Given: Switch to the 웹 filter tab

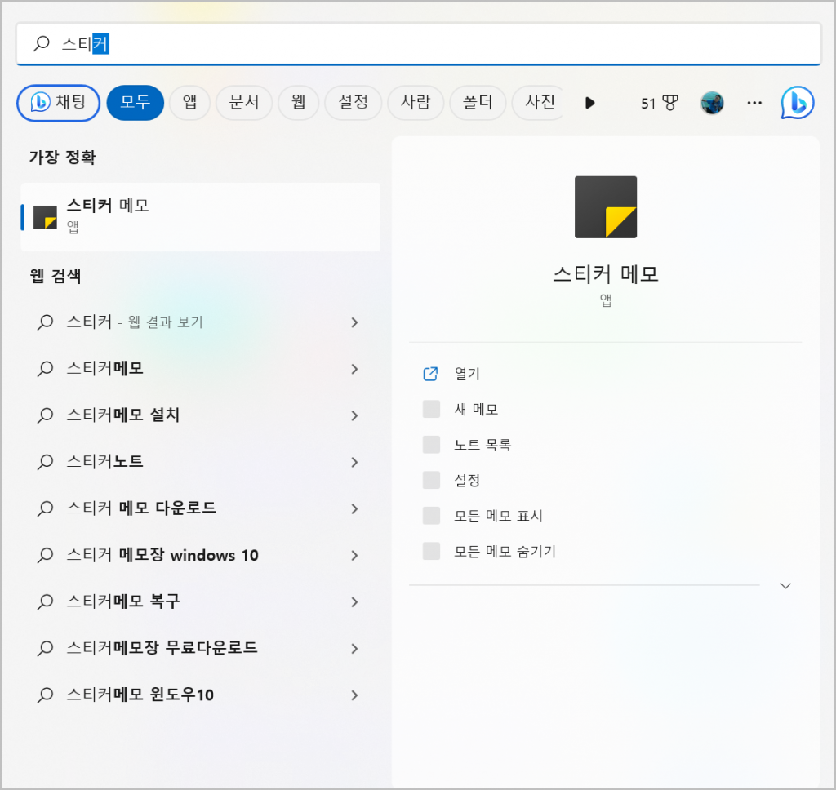Looking at the screenshot, I should [299, 102].
